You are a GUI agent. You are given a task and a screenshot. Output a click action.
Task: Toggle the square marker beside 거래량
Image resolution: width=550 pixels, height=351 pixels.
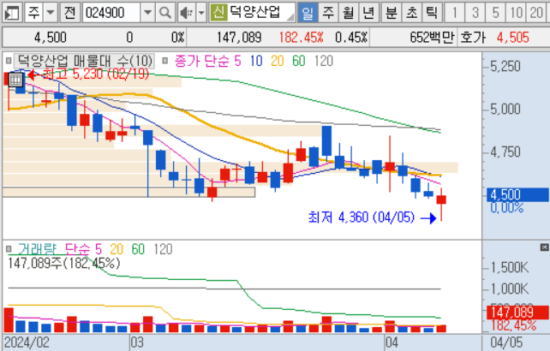tap(9, 249)
